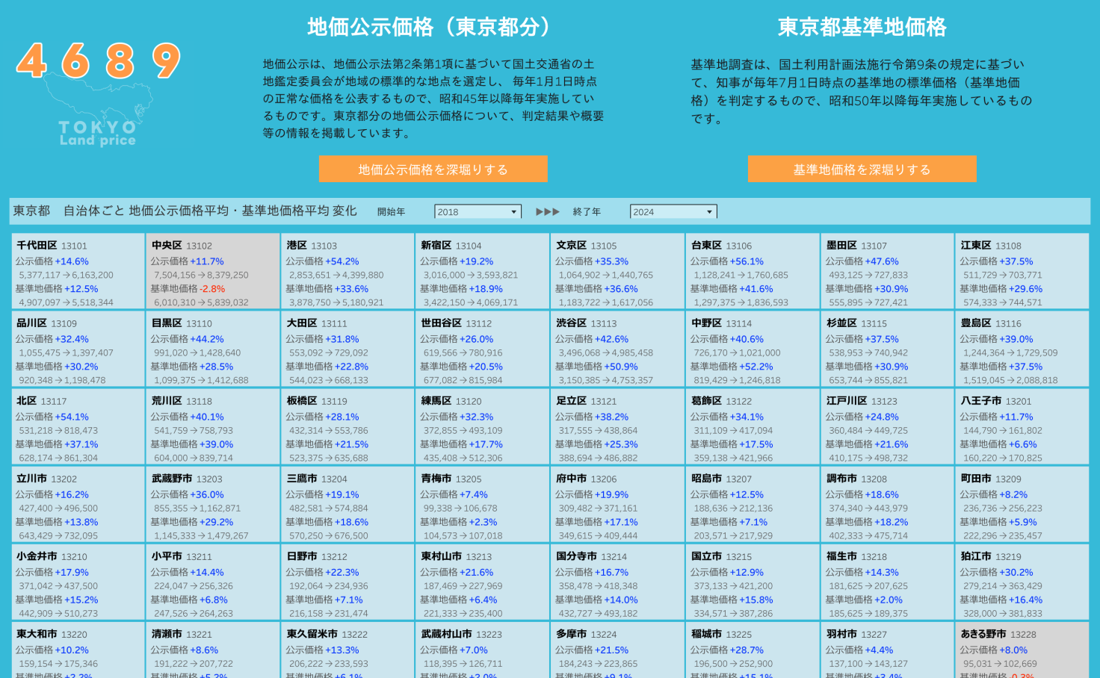Pick the 多摩市 13224 card

618,650
